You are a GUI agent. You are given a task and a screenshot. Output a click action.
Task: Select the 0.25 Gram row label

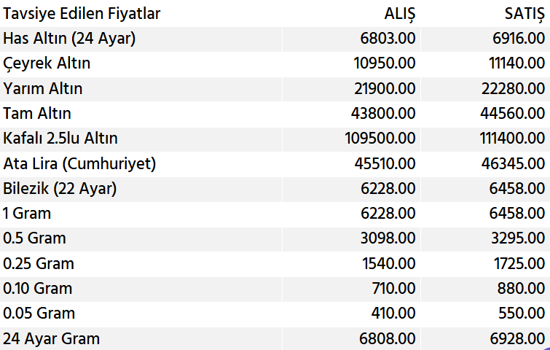tap(39, 263)
